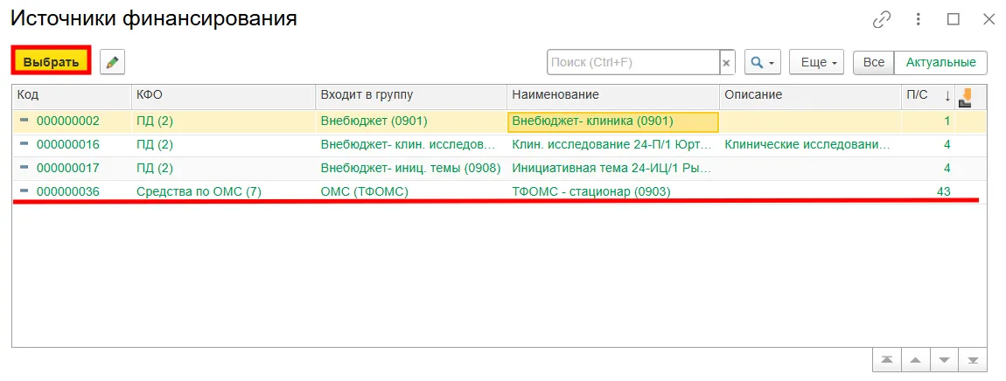The image size is (1006, 381).
Task: Click the yellow Выбрать button
Action: [52, 62]
